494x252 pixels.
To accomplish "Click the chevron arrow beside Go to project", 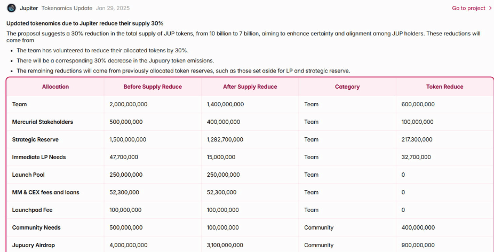I will coord(490,8).
